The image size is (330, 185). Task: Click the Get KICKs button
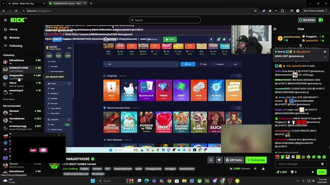[307, 20]
